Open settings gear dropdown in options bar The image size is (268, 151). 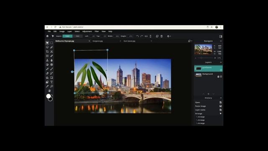[169, 36]
